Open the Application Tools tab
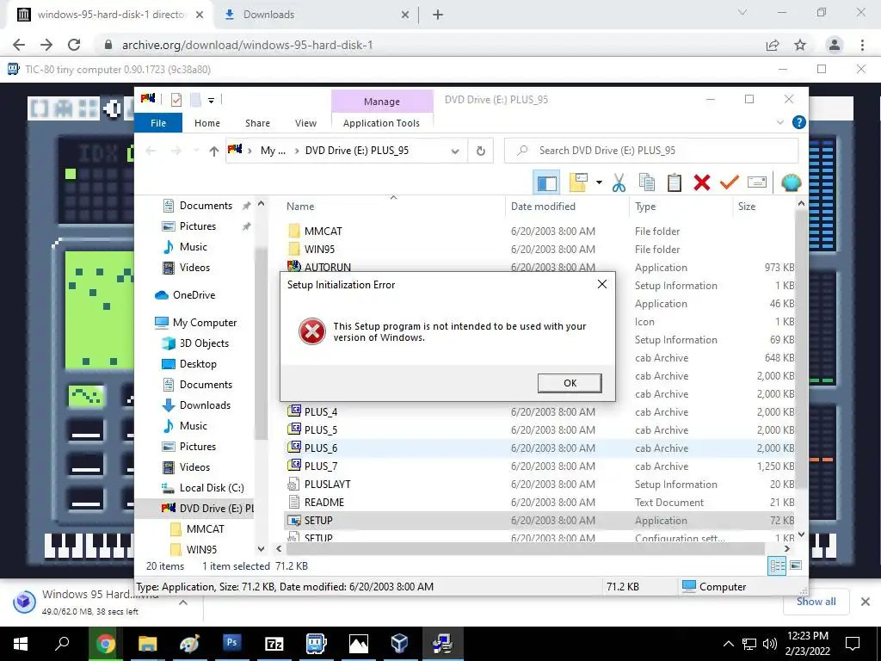 click(x=381, y=123)
